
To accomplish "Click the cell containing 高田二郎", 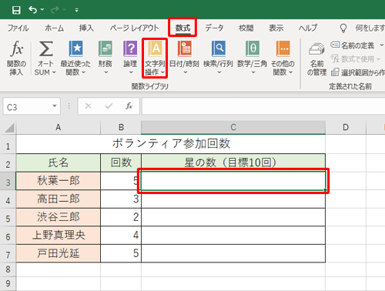I will [x=59, y=199].
